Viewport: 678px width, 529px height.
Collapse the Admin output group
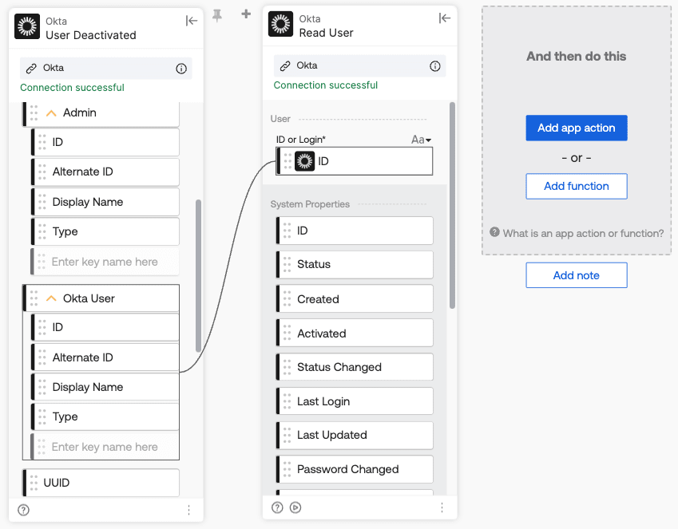click(52, 113)
